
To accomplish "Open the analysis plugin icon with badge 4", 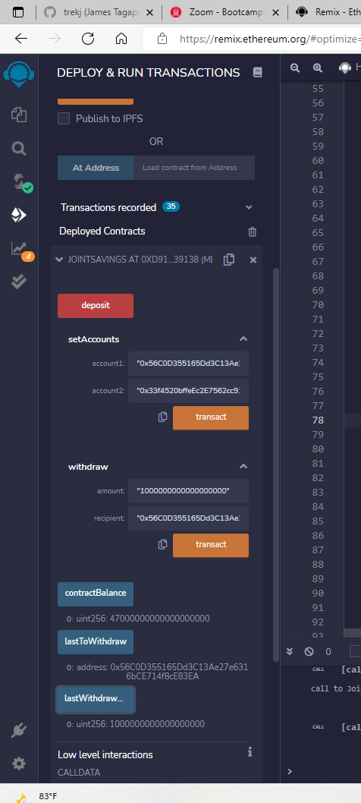I will [21, 250].
